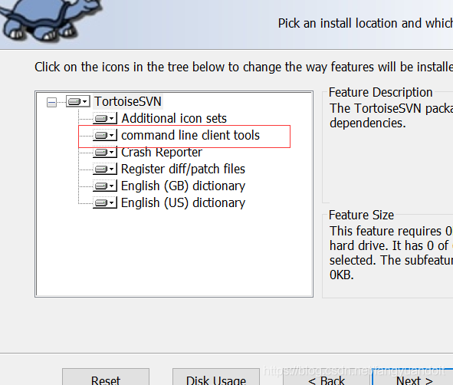Click the English (GB) dictionary drive icon
This screenshot has width=453, height=385.
pyautogui.click(x=105, y=186)
